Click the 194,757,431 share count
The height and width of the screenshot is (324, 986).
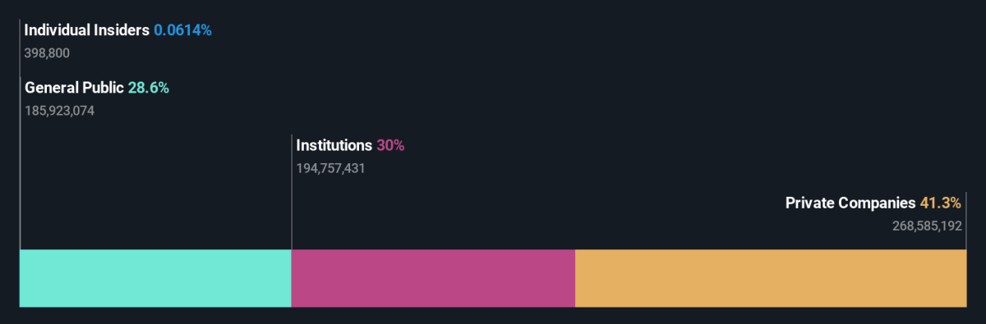coord(331,168)
